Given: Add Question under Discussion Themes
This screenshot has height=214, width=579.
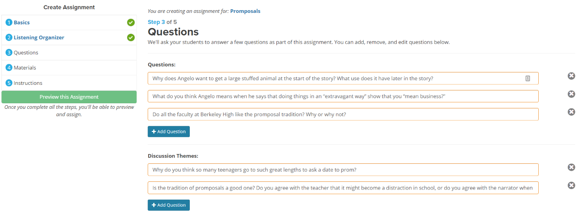Looking at the screenshot, I should 168,205.
